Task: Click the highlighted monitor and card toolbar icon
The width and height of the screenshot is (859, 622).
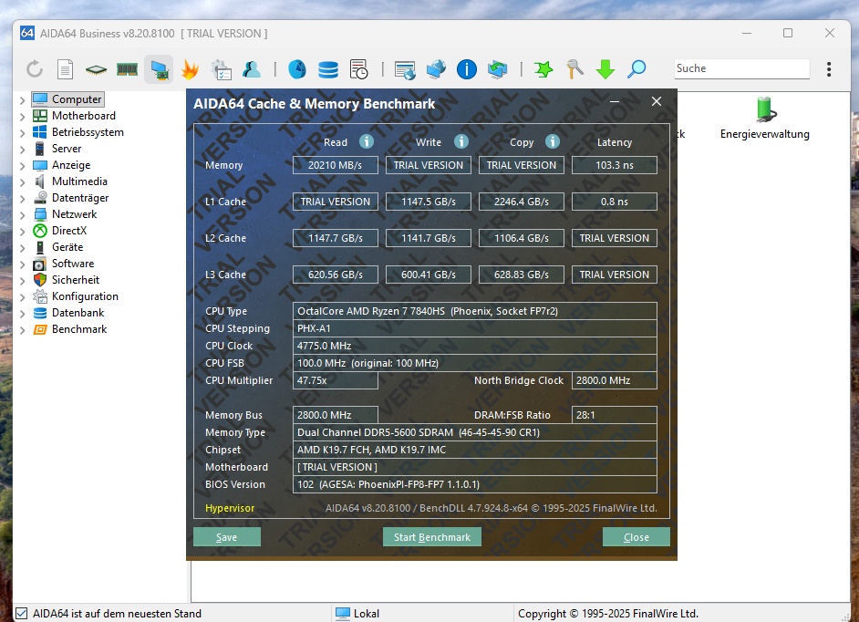Action: tap(159, 69)
